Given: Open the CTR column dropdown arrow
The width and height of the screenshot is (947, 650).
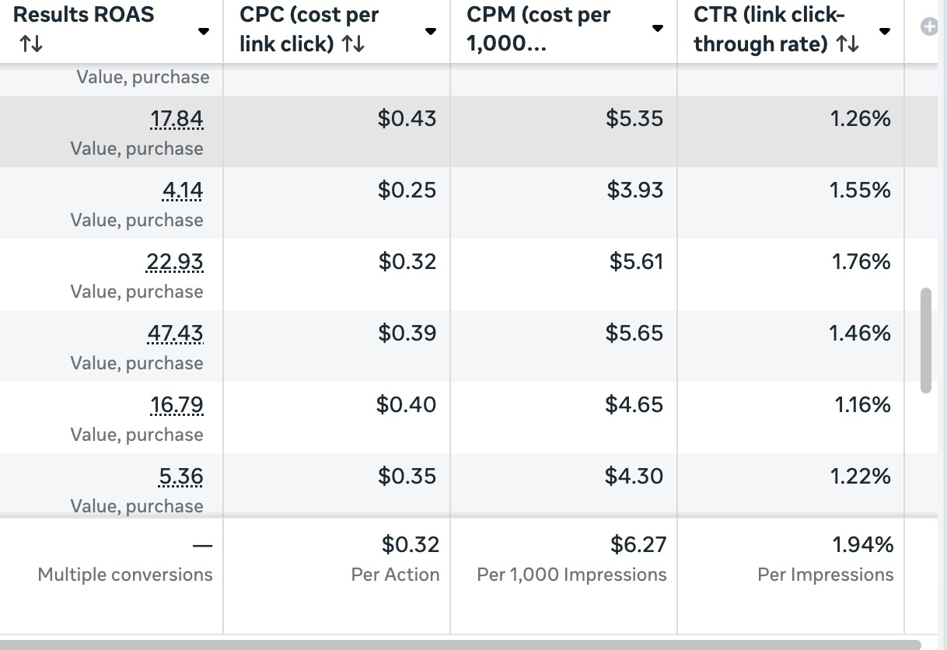Looking at the screenshot, I should click(x=884, y=32).
